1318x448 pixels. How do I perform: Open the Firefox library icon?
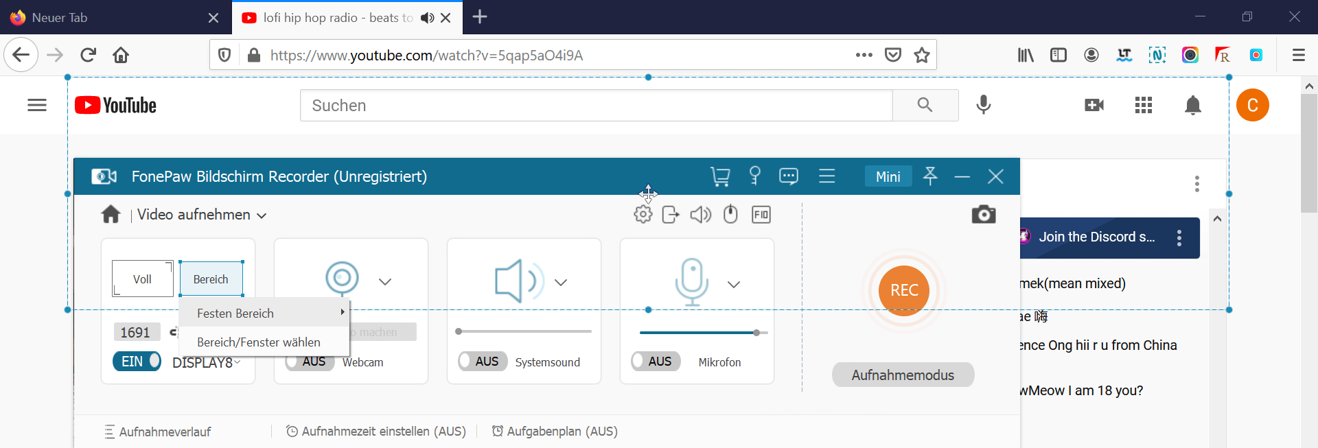pyautogui.click(x=1026, y=55)
